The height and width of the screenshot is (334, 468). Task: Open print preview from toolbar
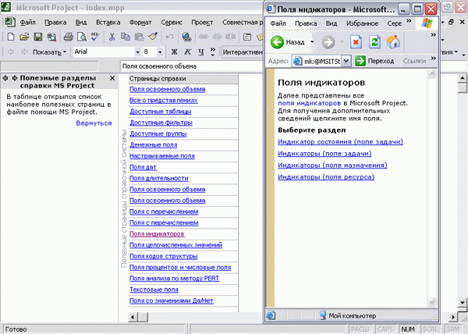tap(81, 37)
